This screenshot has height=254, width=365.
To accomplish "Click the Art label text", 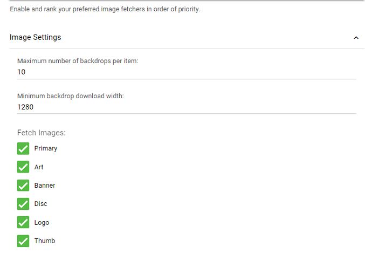I will click(x=39, y=167).
